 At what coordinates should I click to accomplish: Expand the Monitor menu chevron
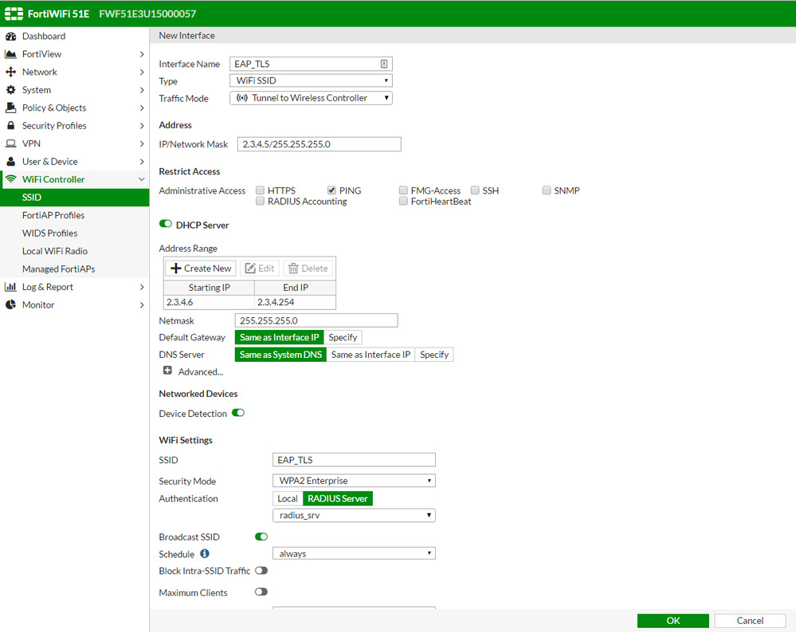tap(142, 304)
